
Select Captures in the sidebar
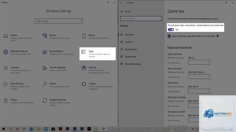tap(127, 42)
